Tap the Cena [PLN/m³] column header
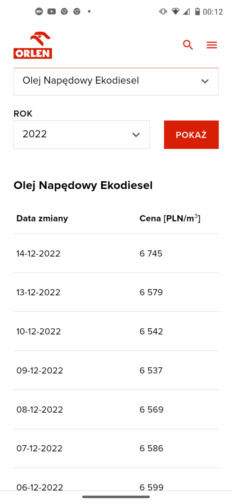Image resolution: width=232 pixels, height=504 pixels. point(170,218)
